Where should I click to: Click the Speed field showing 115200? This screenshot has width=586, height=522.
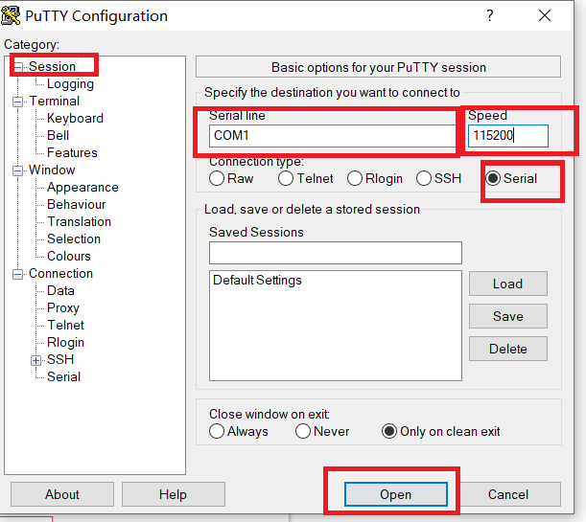click(508, 136)
